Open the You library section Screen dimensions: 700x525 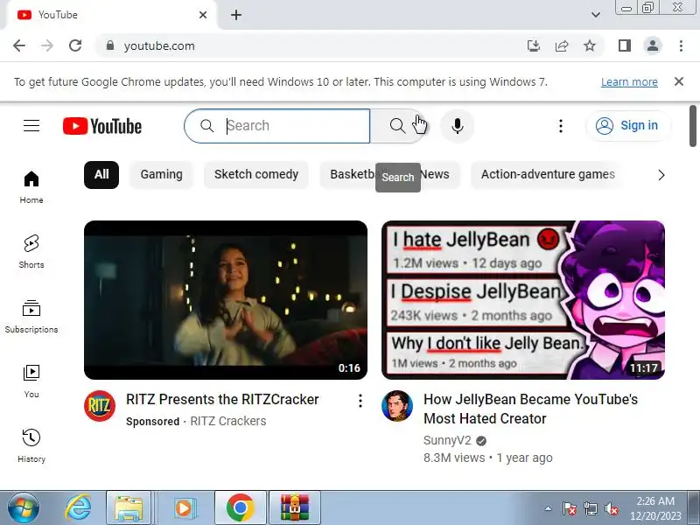(31, 381)
